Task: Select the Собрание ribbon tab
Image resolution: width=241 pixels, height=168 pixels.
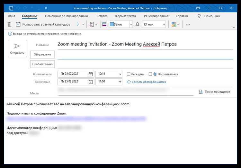Action: click(x=29, y=16)
